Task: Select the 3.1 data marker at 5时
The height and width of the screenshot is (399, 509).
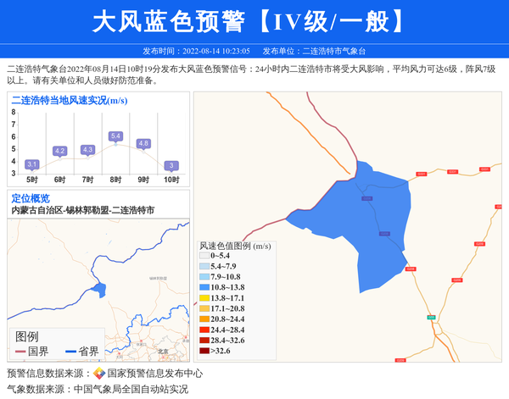Action: tap(32, 163)
